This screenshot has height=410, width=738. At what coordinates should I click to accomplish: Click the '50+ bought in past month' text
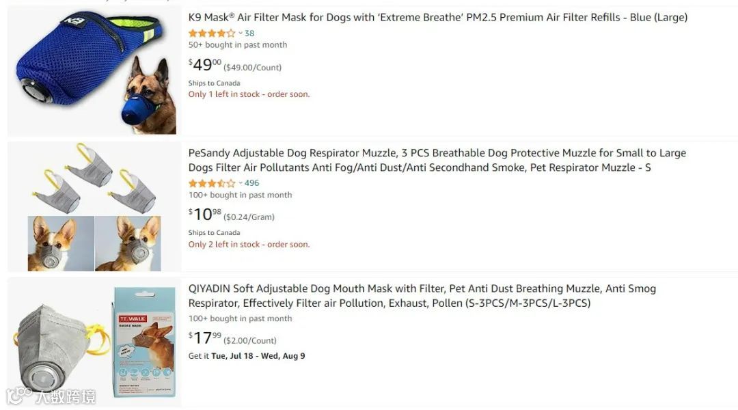coord(238,45)
